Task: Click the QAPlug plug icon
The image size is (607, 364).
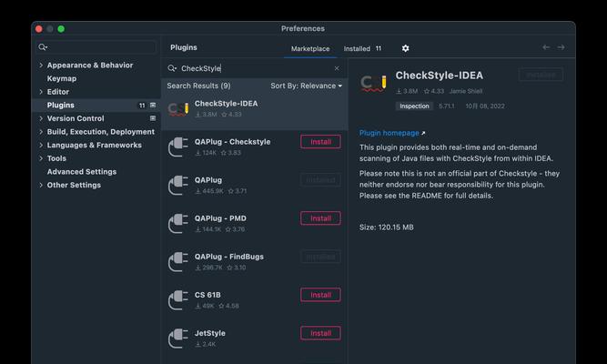Action: [178, 186]
